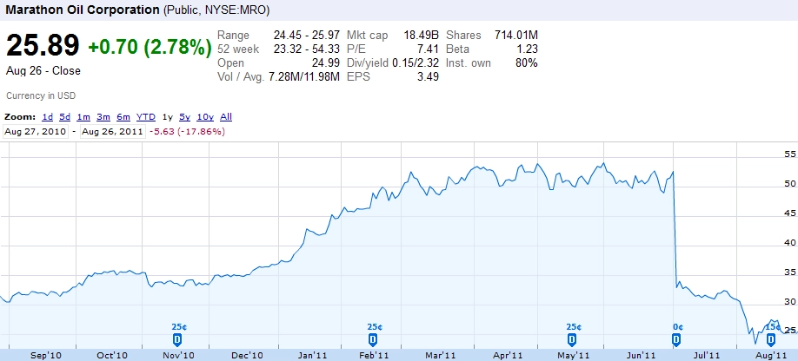Click the start date field Aug 27, 2010
This screenshot has width=798, height=361.
pyautogui.click(x=35, y=132)
